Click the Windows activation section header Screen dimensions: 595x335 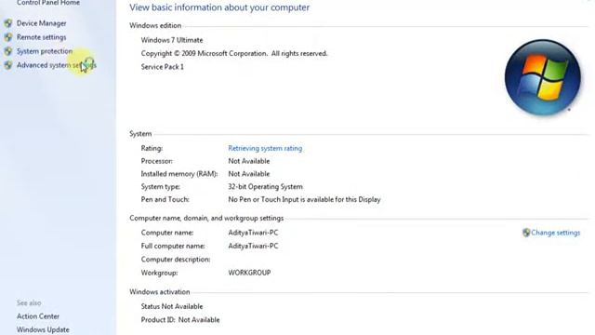[160, 291]
